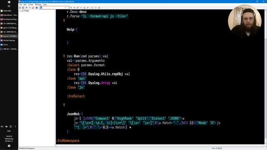Viewport: 267px width, 150px height.
Task: Click the Dyalog.Array text
Action: tap(99, 83)
